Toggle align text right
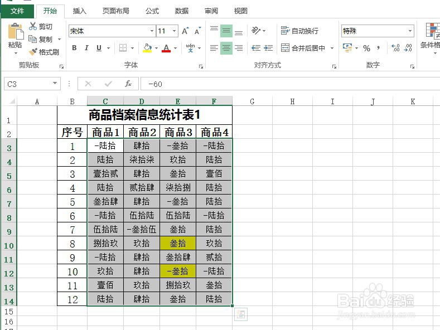Viewport: 440px width, 330px height. pyautogui.click(x=239, y=48)
